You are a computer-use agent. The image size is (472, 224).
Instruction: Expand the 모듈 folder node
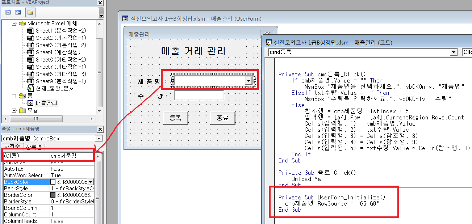click(x=14, y=110)
